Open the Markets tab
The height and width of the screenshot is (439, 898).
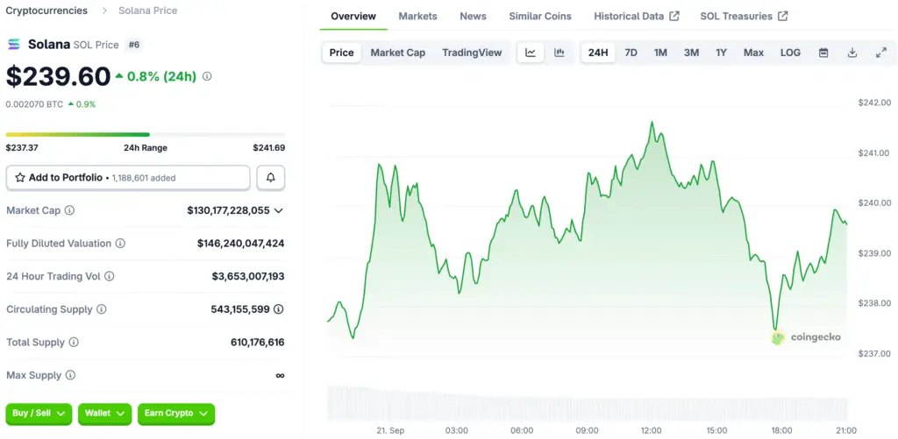coord(417,16)
